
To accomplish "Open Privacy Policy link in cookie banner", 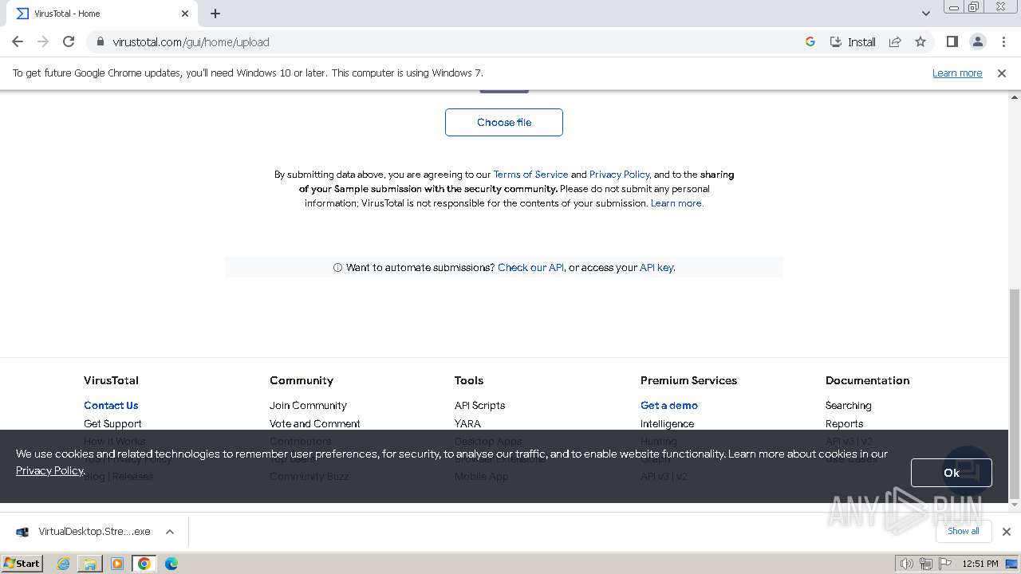I will (49, 470).
